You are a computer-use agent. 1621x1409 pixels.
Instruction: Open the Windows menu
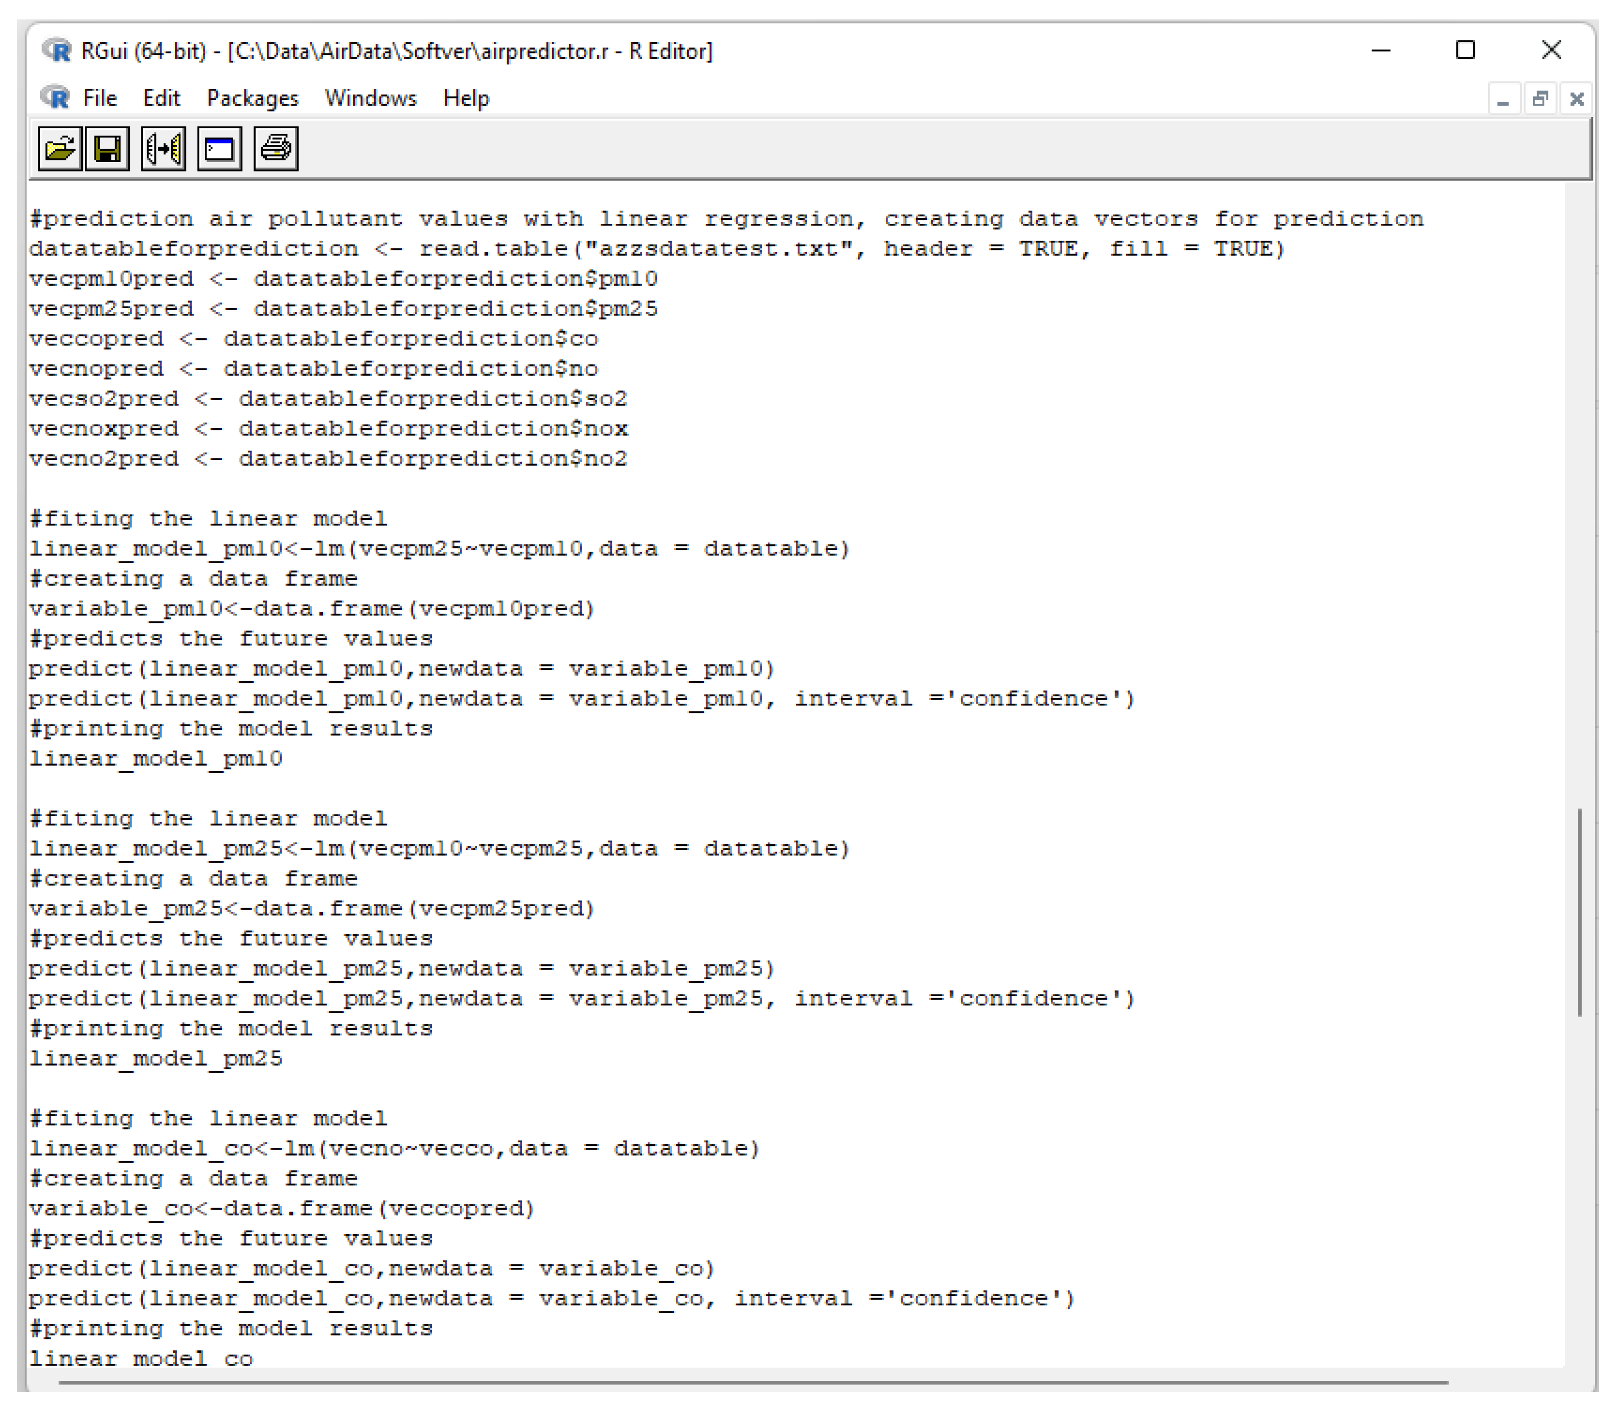tap(371, 98)
